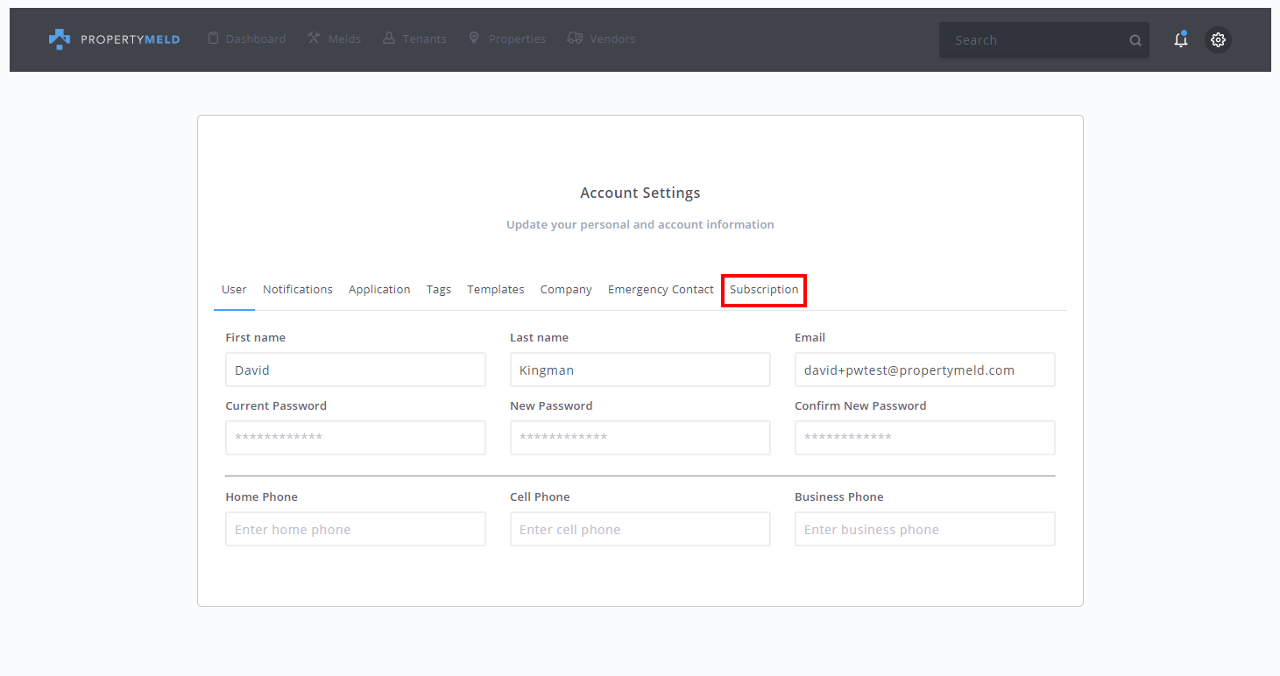Open the Templates tab

(x=496, y=290)
